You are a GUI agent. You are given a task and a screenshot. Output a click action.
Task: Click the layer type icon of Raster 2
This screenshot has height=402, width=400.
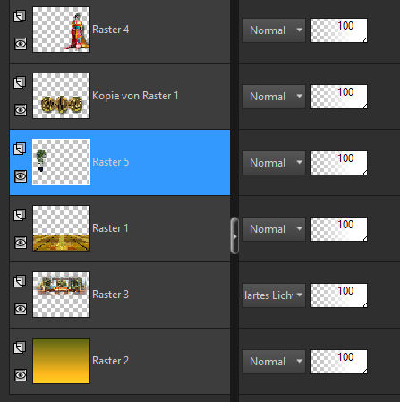[x=20, y=347]
